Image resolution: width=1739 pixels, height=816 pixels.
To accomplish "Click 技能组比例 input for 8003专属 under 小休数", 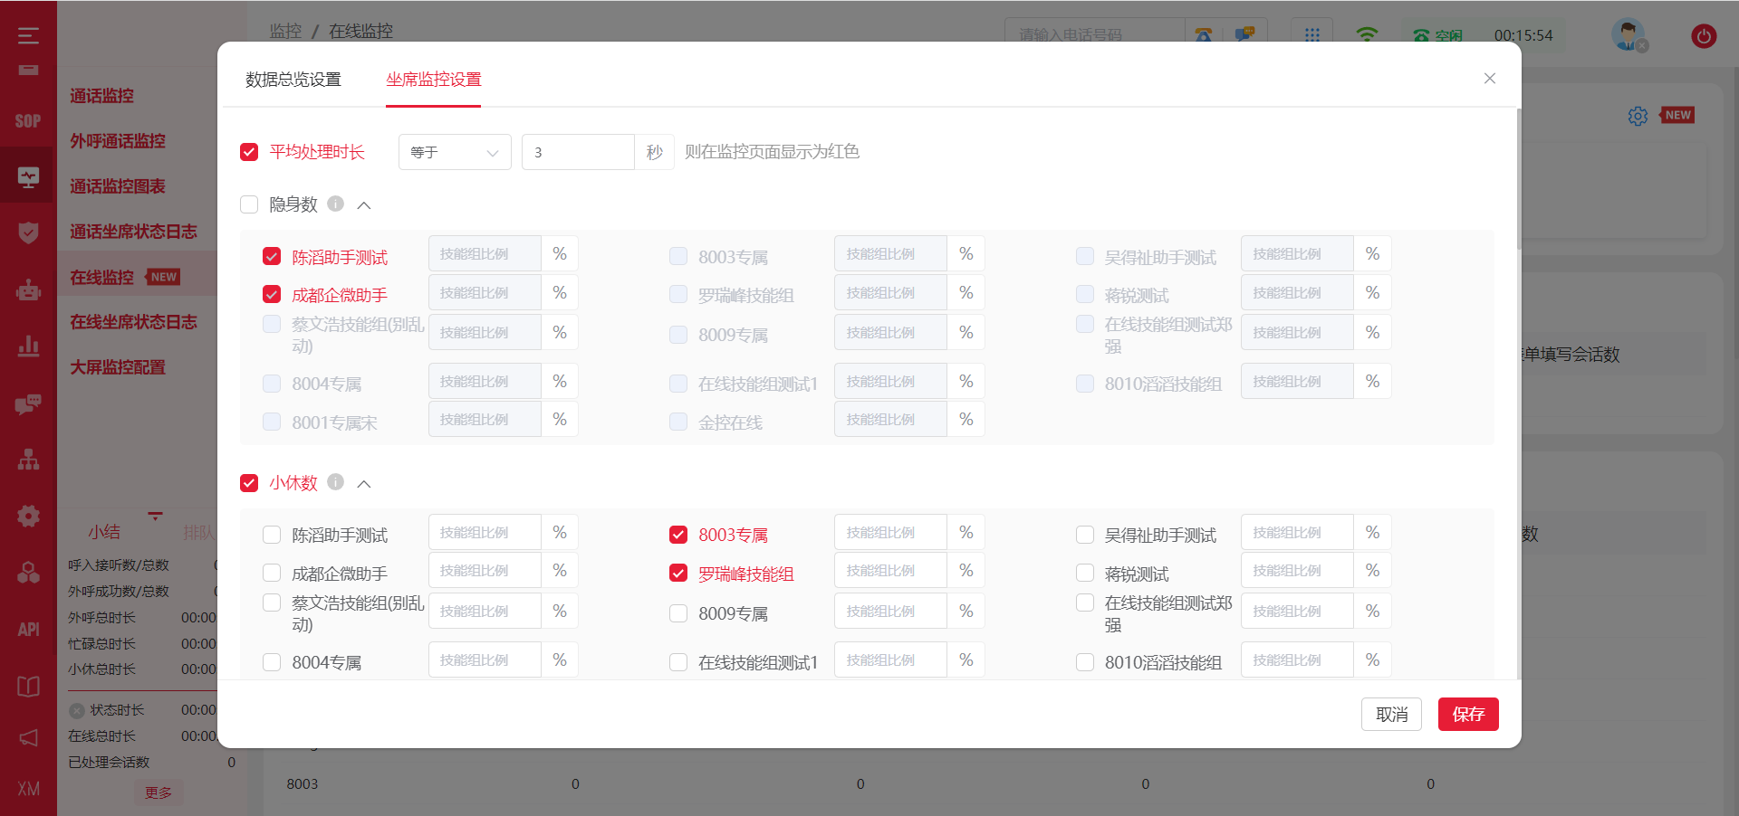I will coord(890,532).
